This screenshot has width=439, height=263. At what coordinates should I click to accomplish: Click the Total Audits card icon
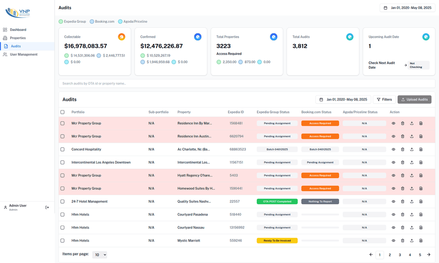click(x=350, y=37)
